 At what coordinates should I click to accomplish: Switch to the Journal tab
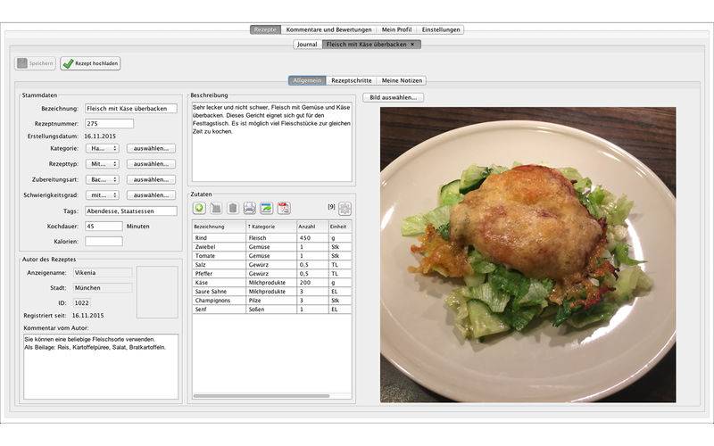tap(307, 44)
